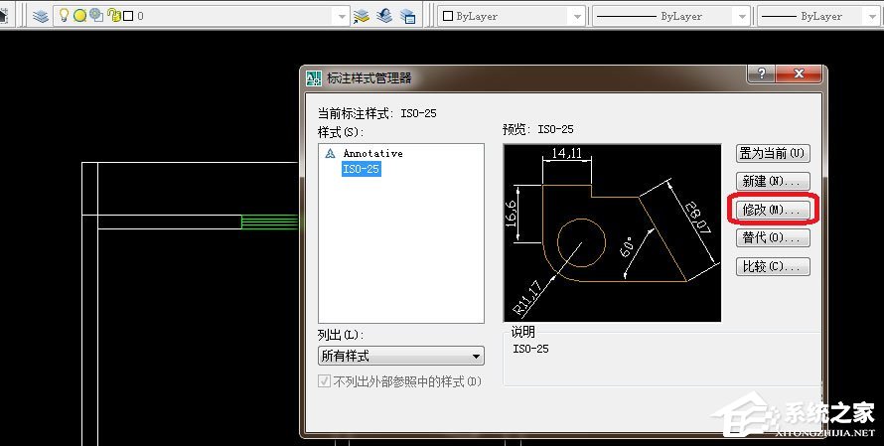Toggle the layer lock padlock icon
The height and width of the screenshot is (446, 884).
(x=112, y=16)
